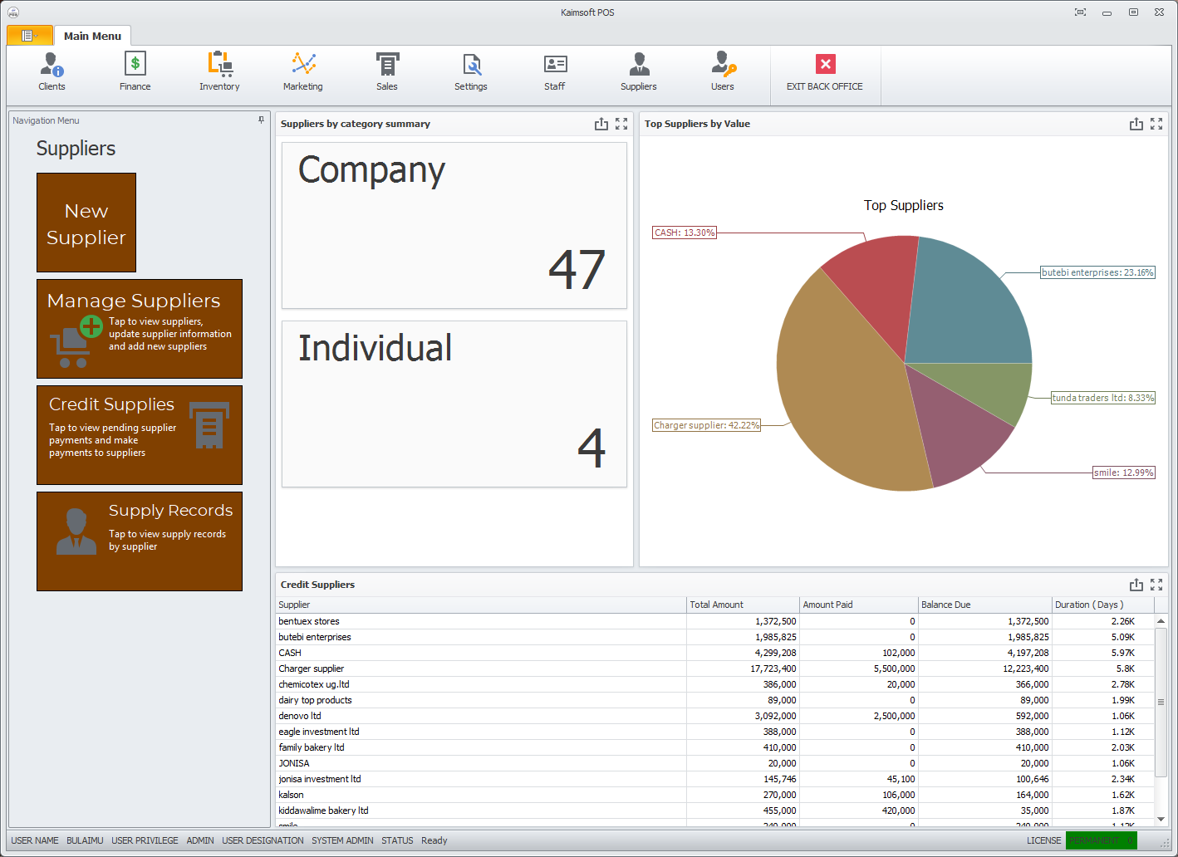Image resolution: width=1178 pixels, height=857 pixels.
Task: Select the Main Menu tab
Action: (x=92, y=36)
